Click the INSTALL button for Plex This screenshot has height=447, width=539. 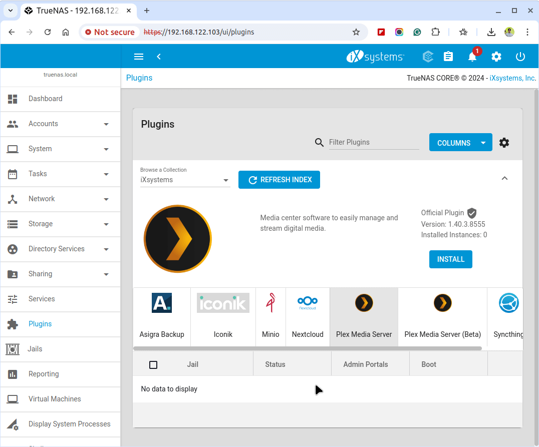451,259
